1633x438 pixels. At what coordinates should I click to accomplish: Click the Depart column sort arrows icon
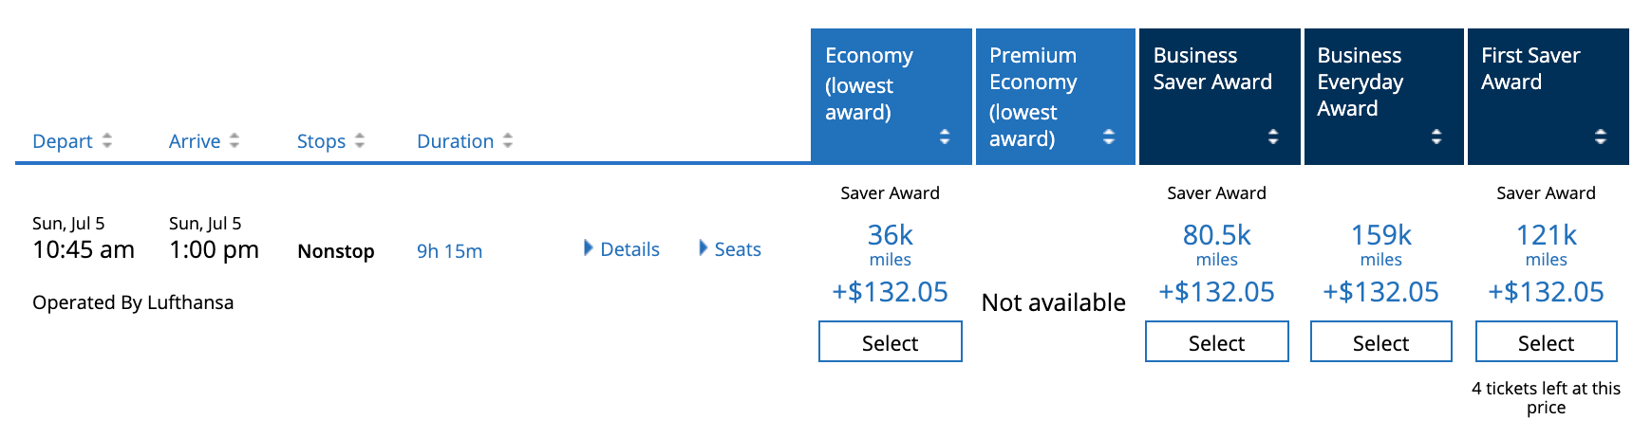[x=107, y=140]
